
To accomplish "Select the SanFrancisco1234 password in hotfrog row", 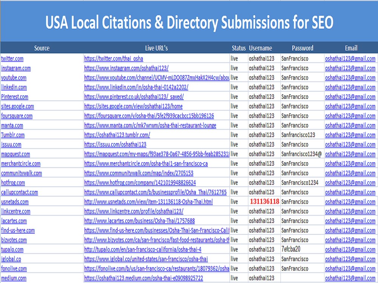I will (x=300, y=183).
